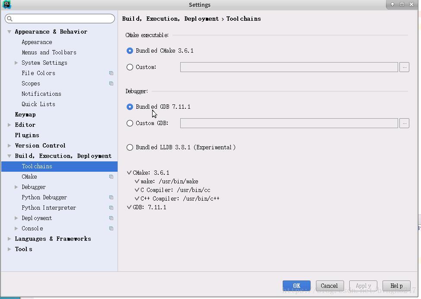This screenshot has height=299, width=421.
Task: Select the Custom GDB radio button
Action: pos(130,123)
